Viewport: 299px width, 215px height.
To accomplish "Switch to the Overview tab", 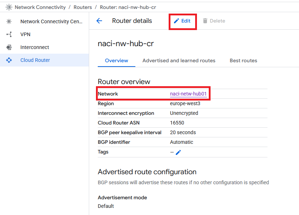I will pyautogui.click(x=116, y=60).
